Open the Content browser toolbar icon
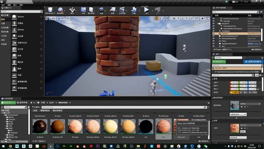264x149 pixels. tap(83, 10)
